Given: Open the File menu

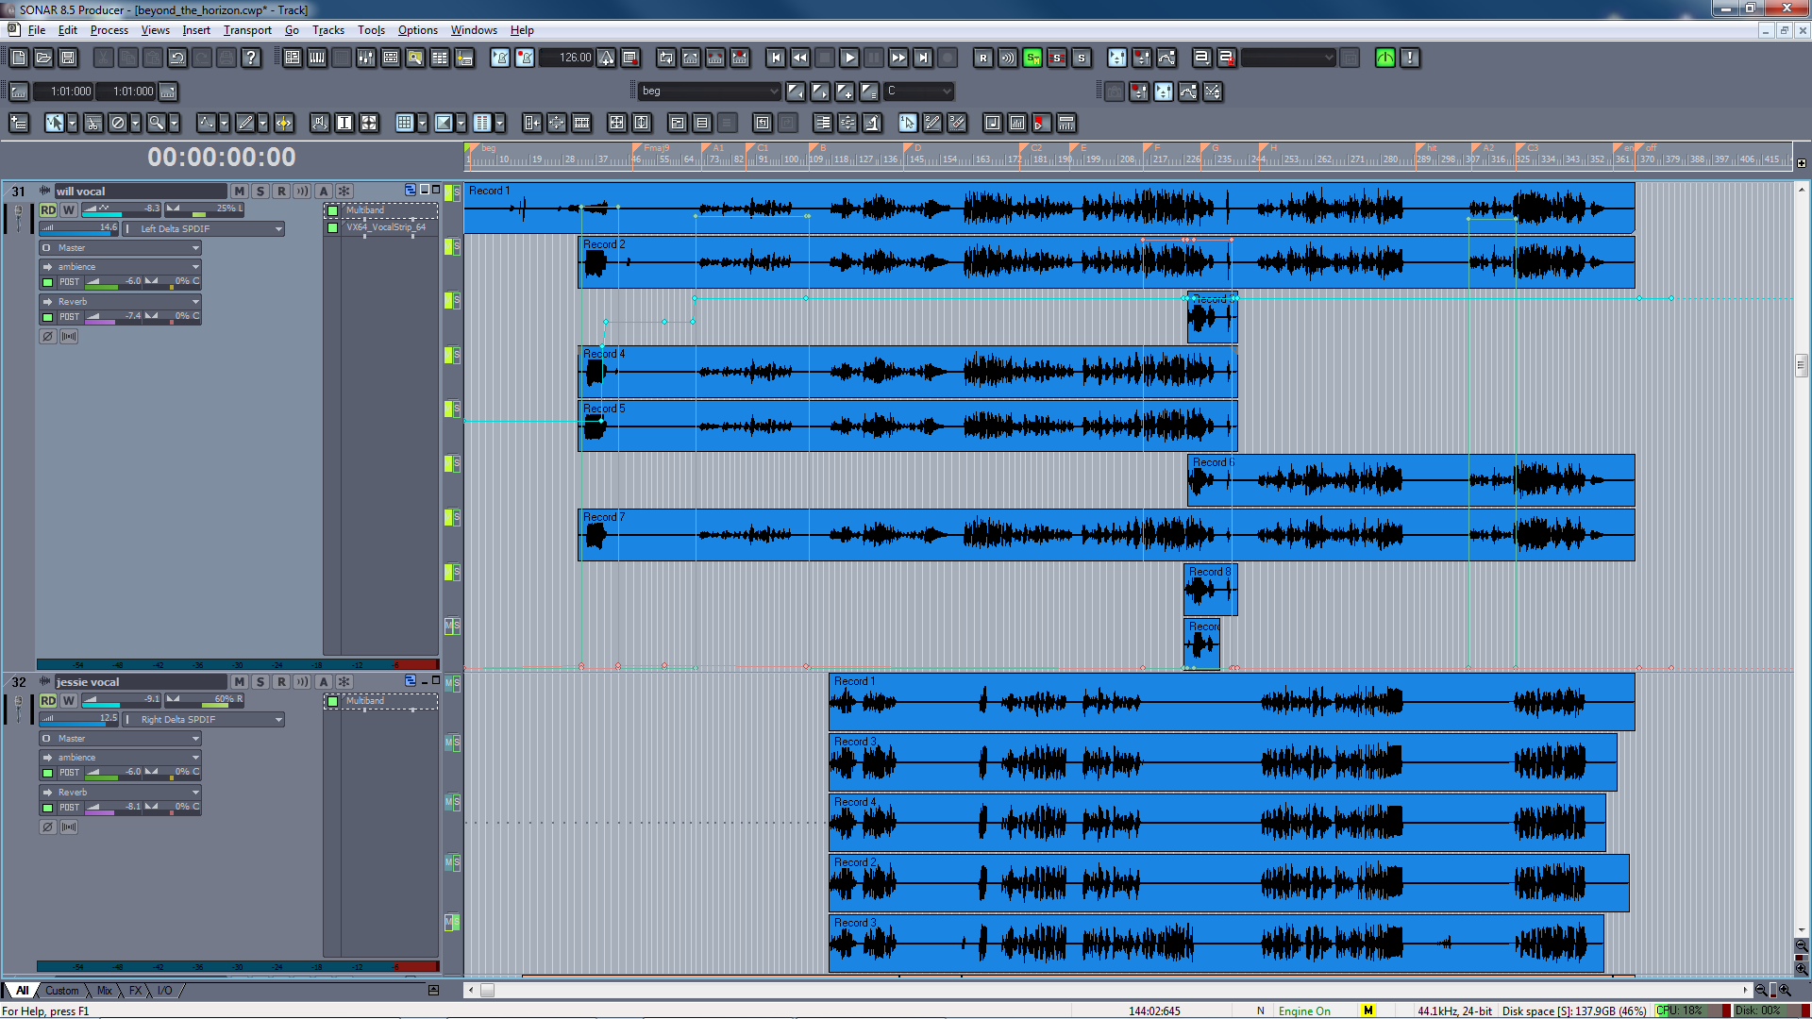Looking at the screenshot, I should pos(37,30).
